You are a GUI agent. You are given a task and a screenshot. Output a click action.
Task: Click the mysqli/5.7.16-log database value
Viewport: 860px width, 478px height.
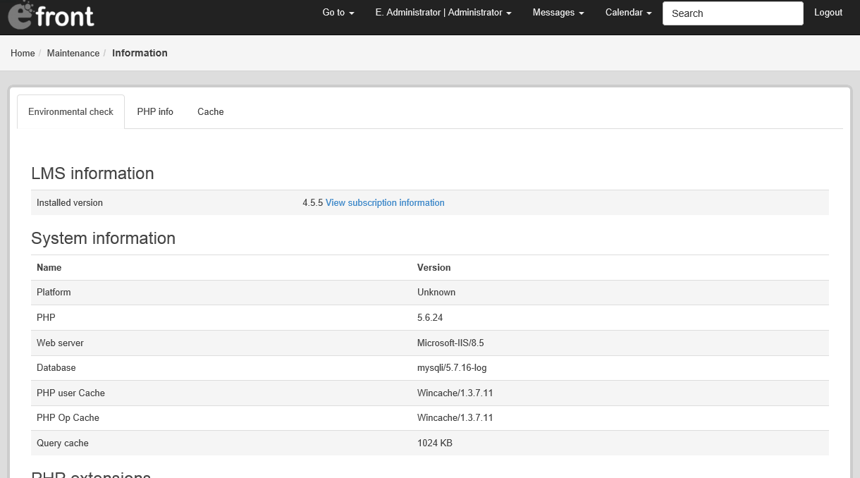(452, 367)
